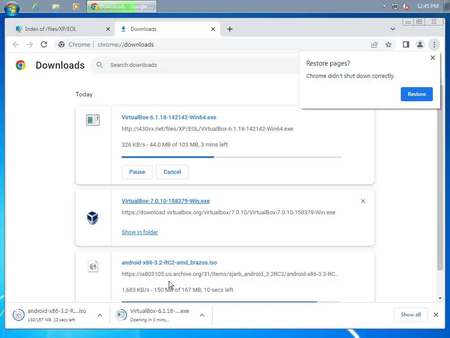Toggle the side panel icon
Viewport: 450px width, 338px height.
406,44
